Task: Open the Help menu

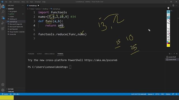Action: [x=44, y=2]
